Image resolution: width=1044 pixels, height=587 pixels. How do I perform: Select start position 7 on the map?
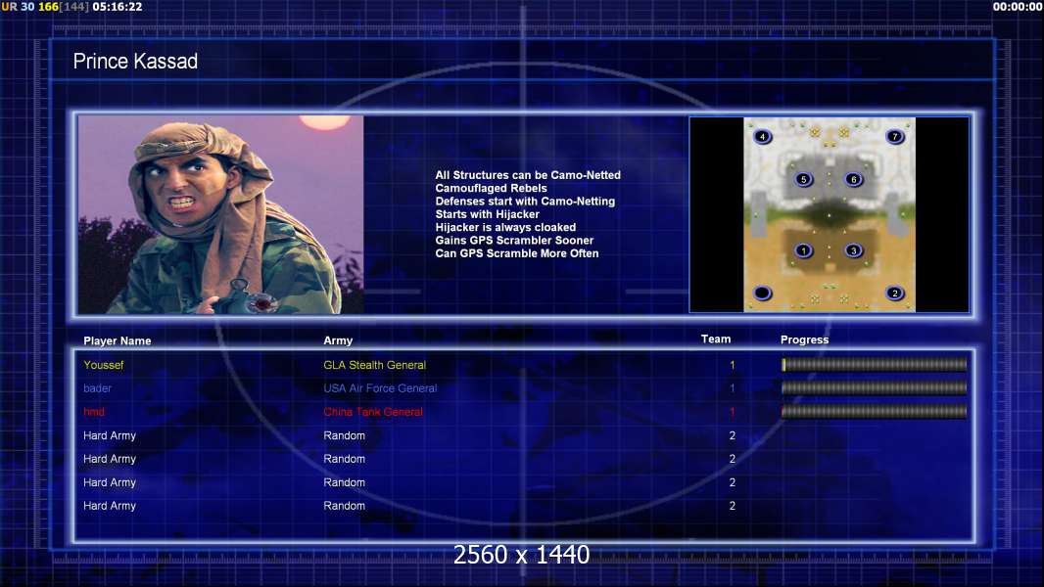coord(895,136)
